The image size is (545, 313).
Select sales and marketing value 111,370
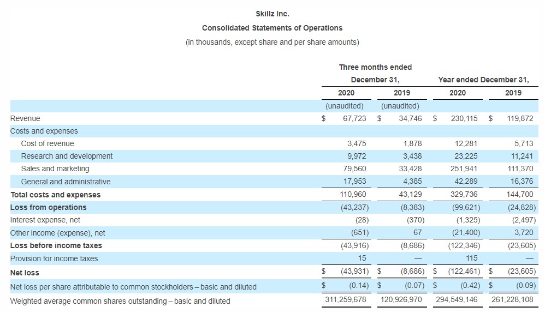tap(520, 168)
